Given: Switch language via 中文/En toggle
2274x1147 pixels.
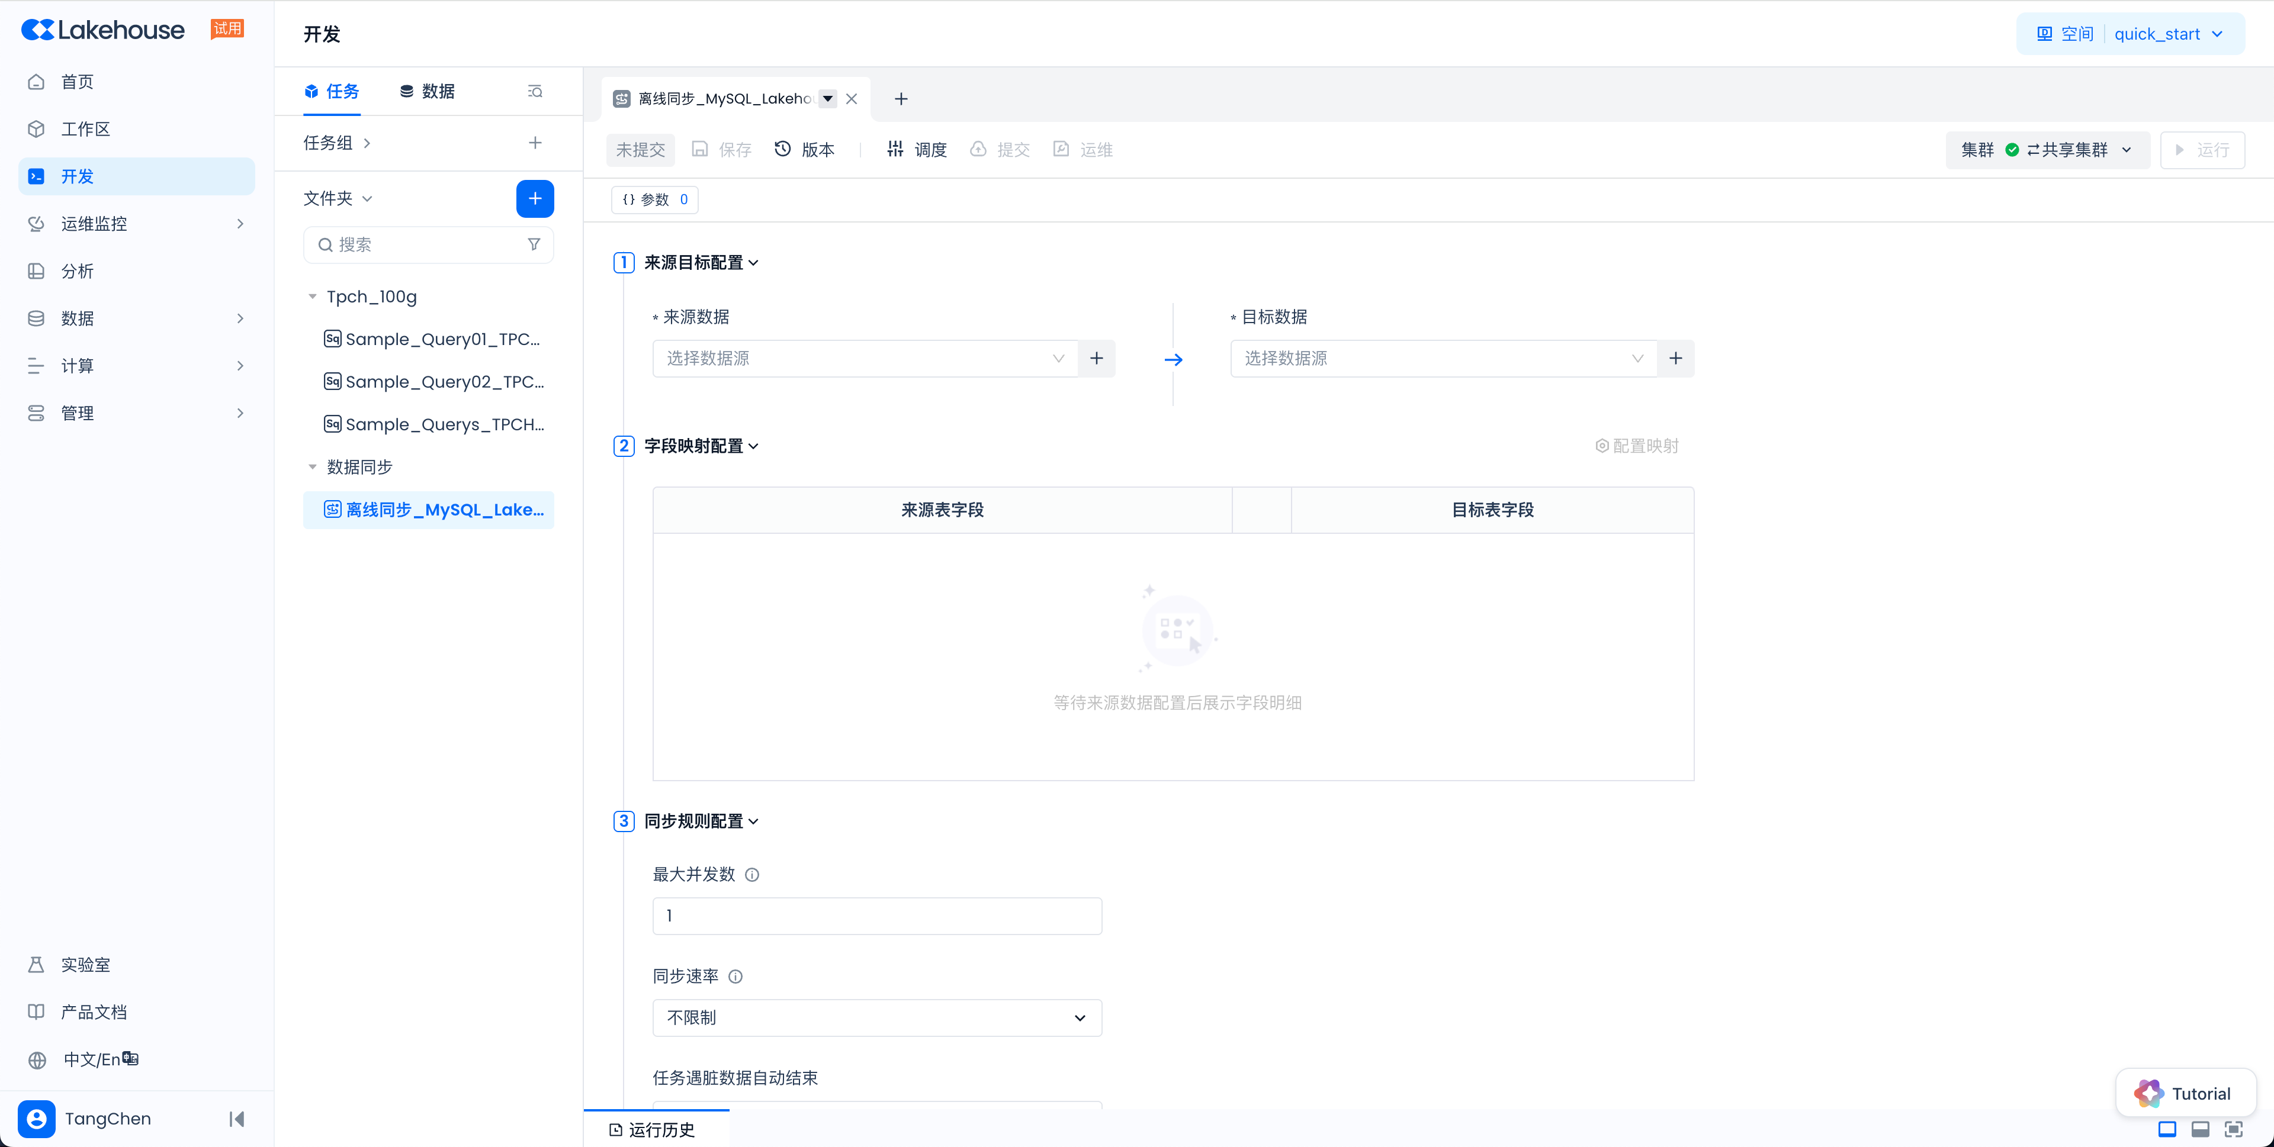Looking at the screenshot, I should [99, 1059].
